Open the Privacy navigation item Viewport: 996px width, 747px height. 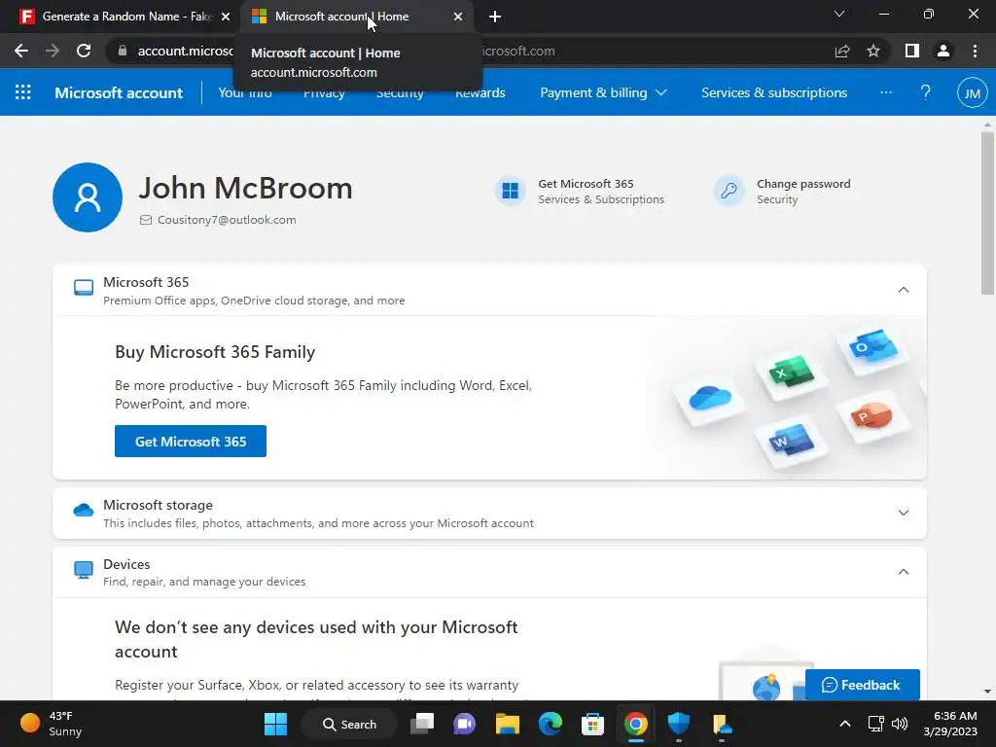point(324,92)
